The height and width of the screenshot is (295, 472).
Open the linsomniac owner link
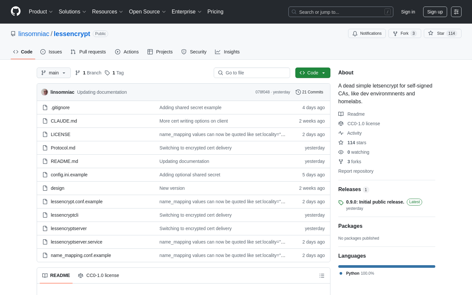pos(34,34)
